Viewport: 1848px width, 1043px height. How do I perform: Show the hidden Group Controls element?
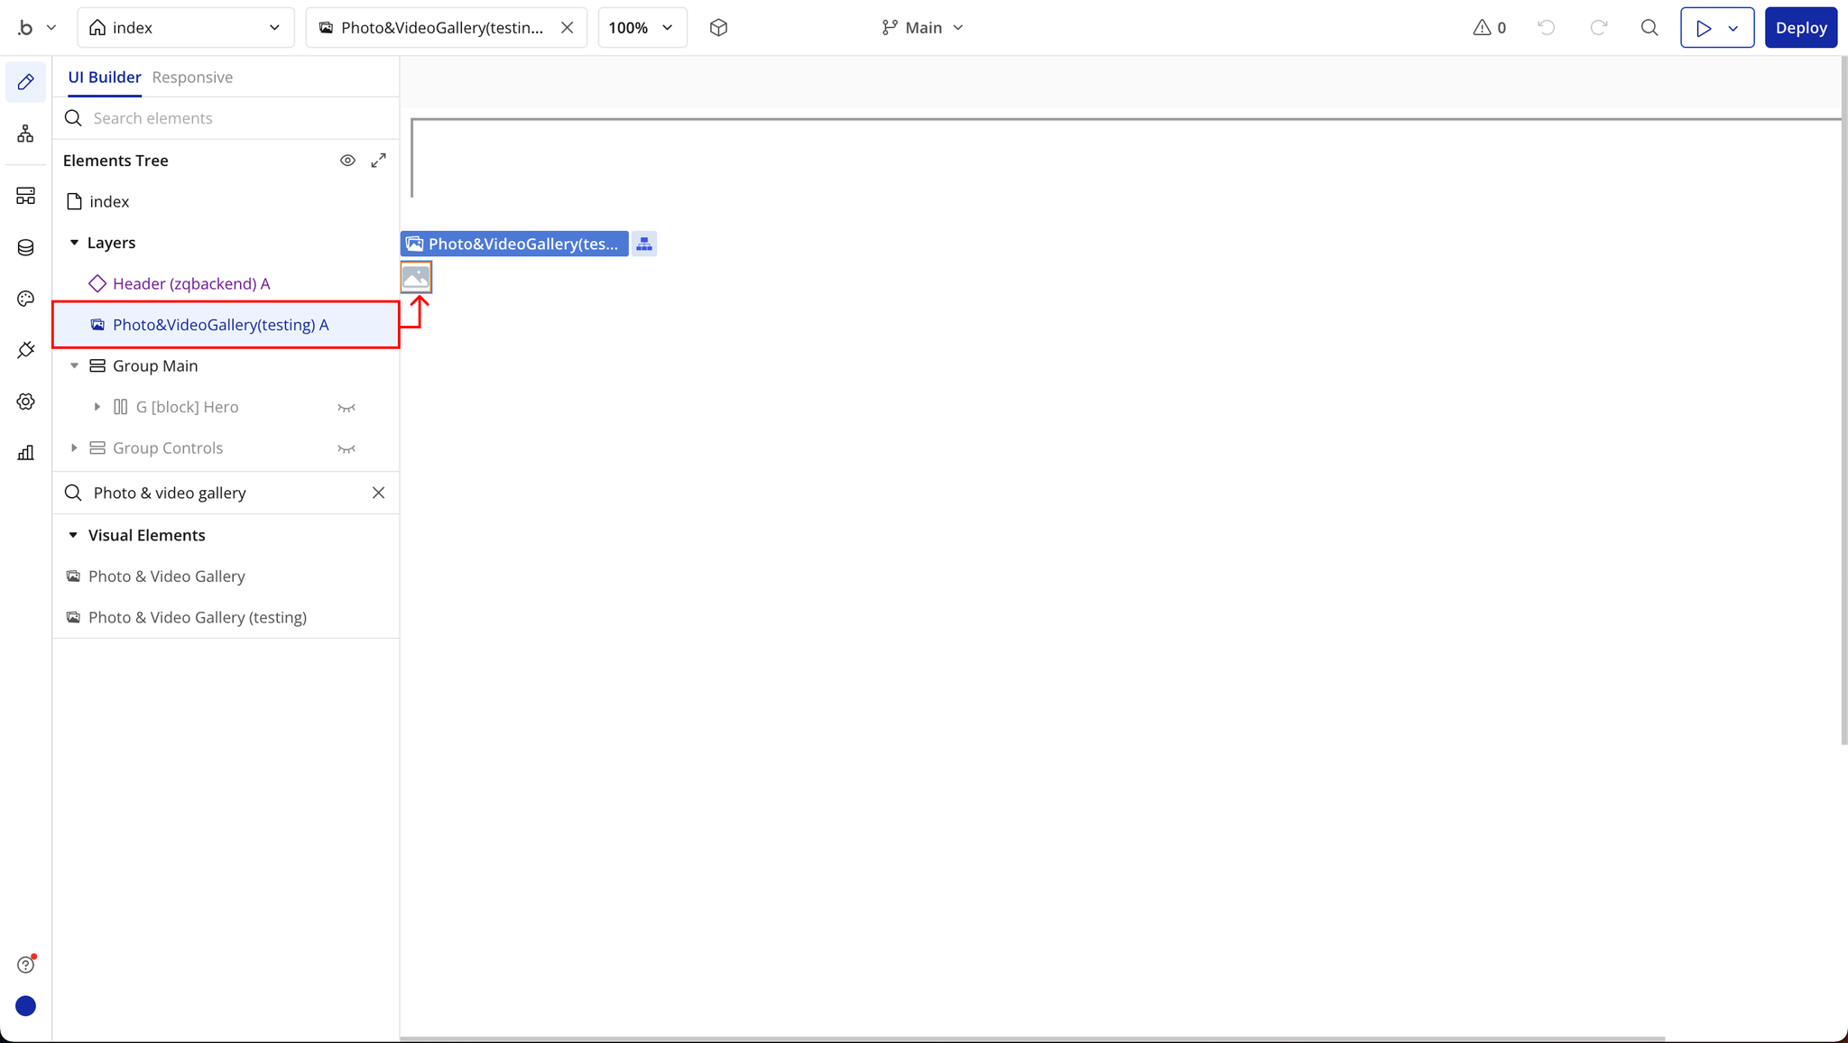point(346,448)
